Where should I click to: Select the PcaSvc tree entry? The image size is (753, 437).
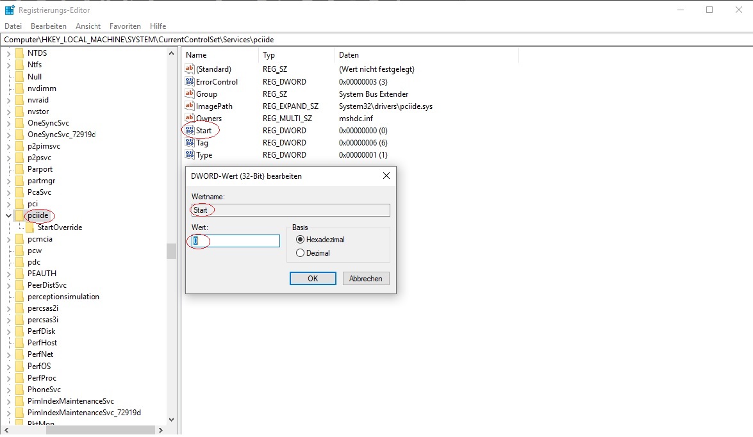tap(39, 192)
